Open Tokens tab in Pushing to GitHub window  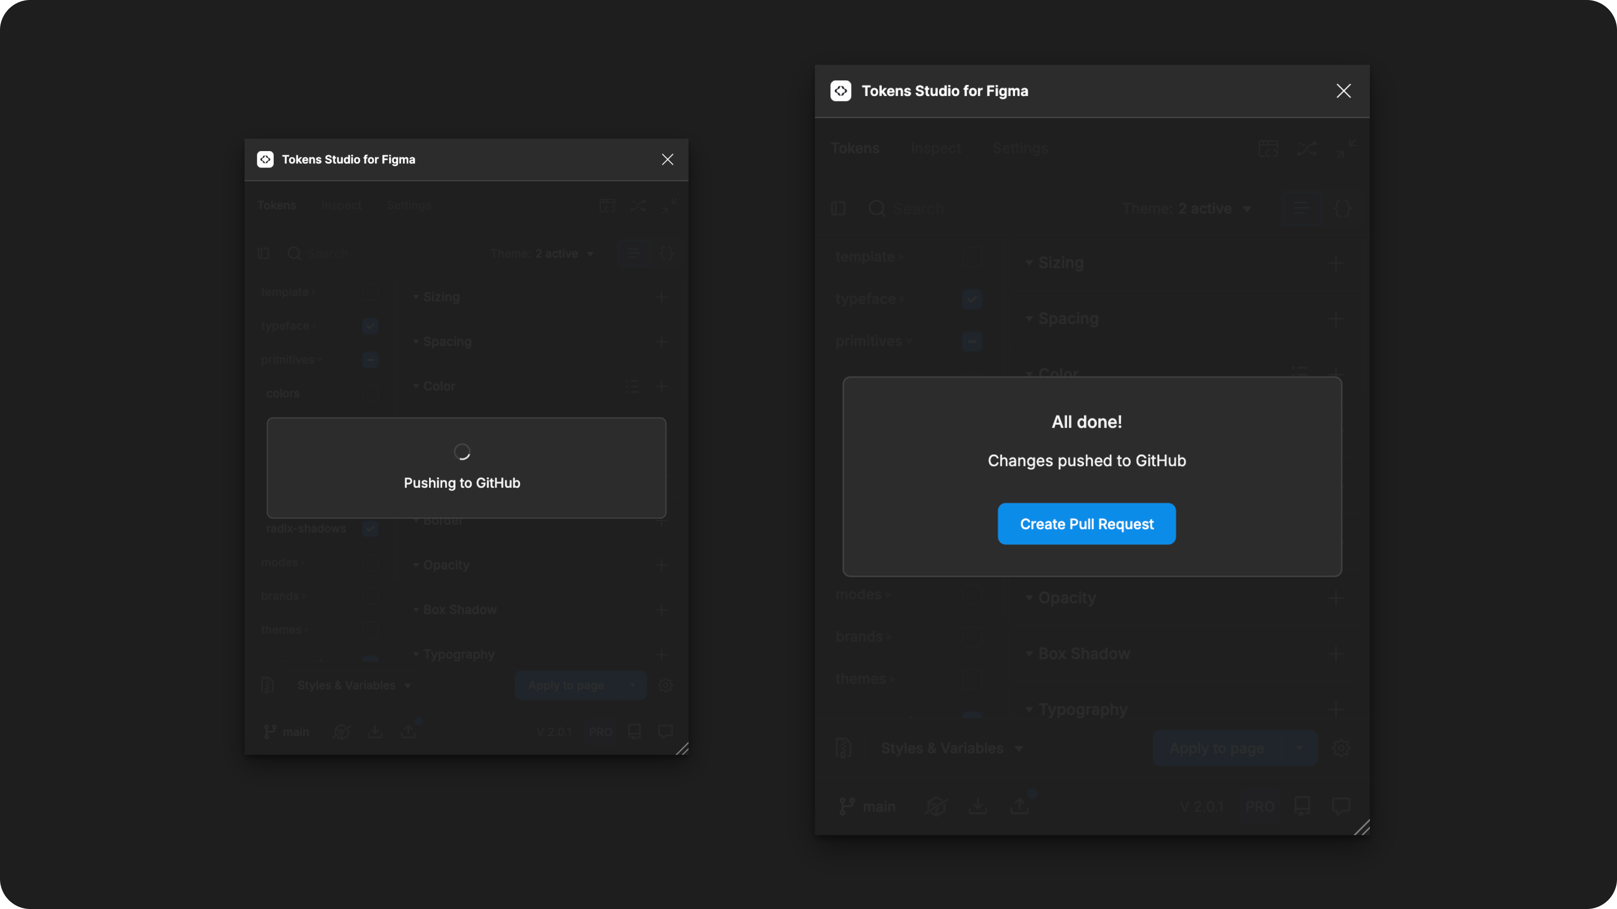click(276, 205)
